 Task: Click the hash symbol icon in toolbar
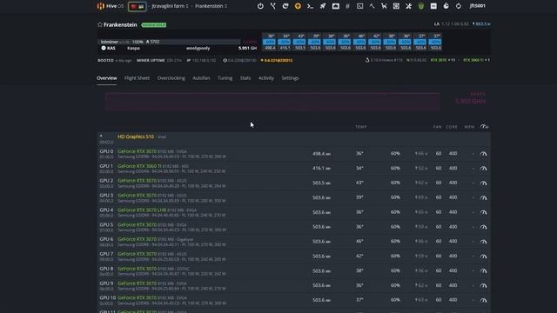(x=347, y=6)
